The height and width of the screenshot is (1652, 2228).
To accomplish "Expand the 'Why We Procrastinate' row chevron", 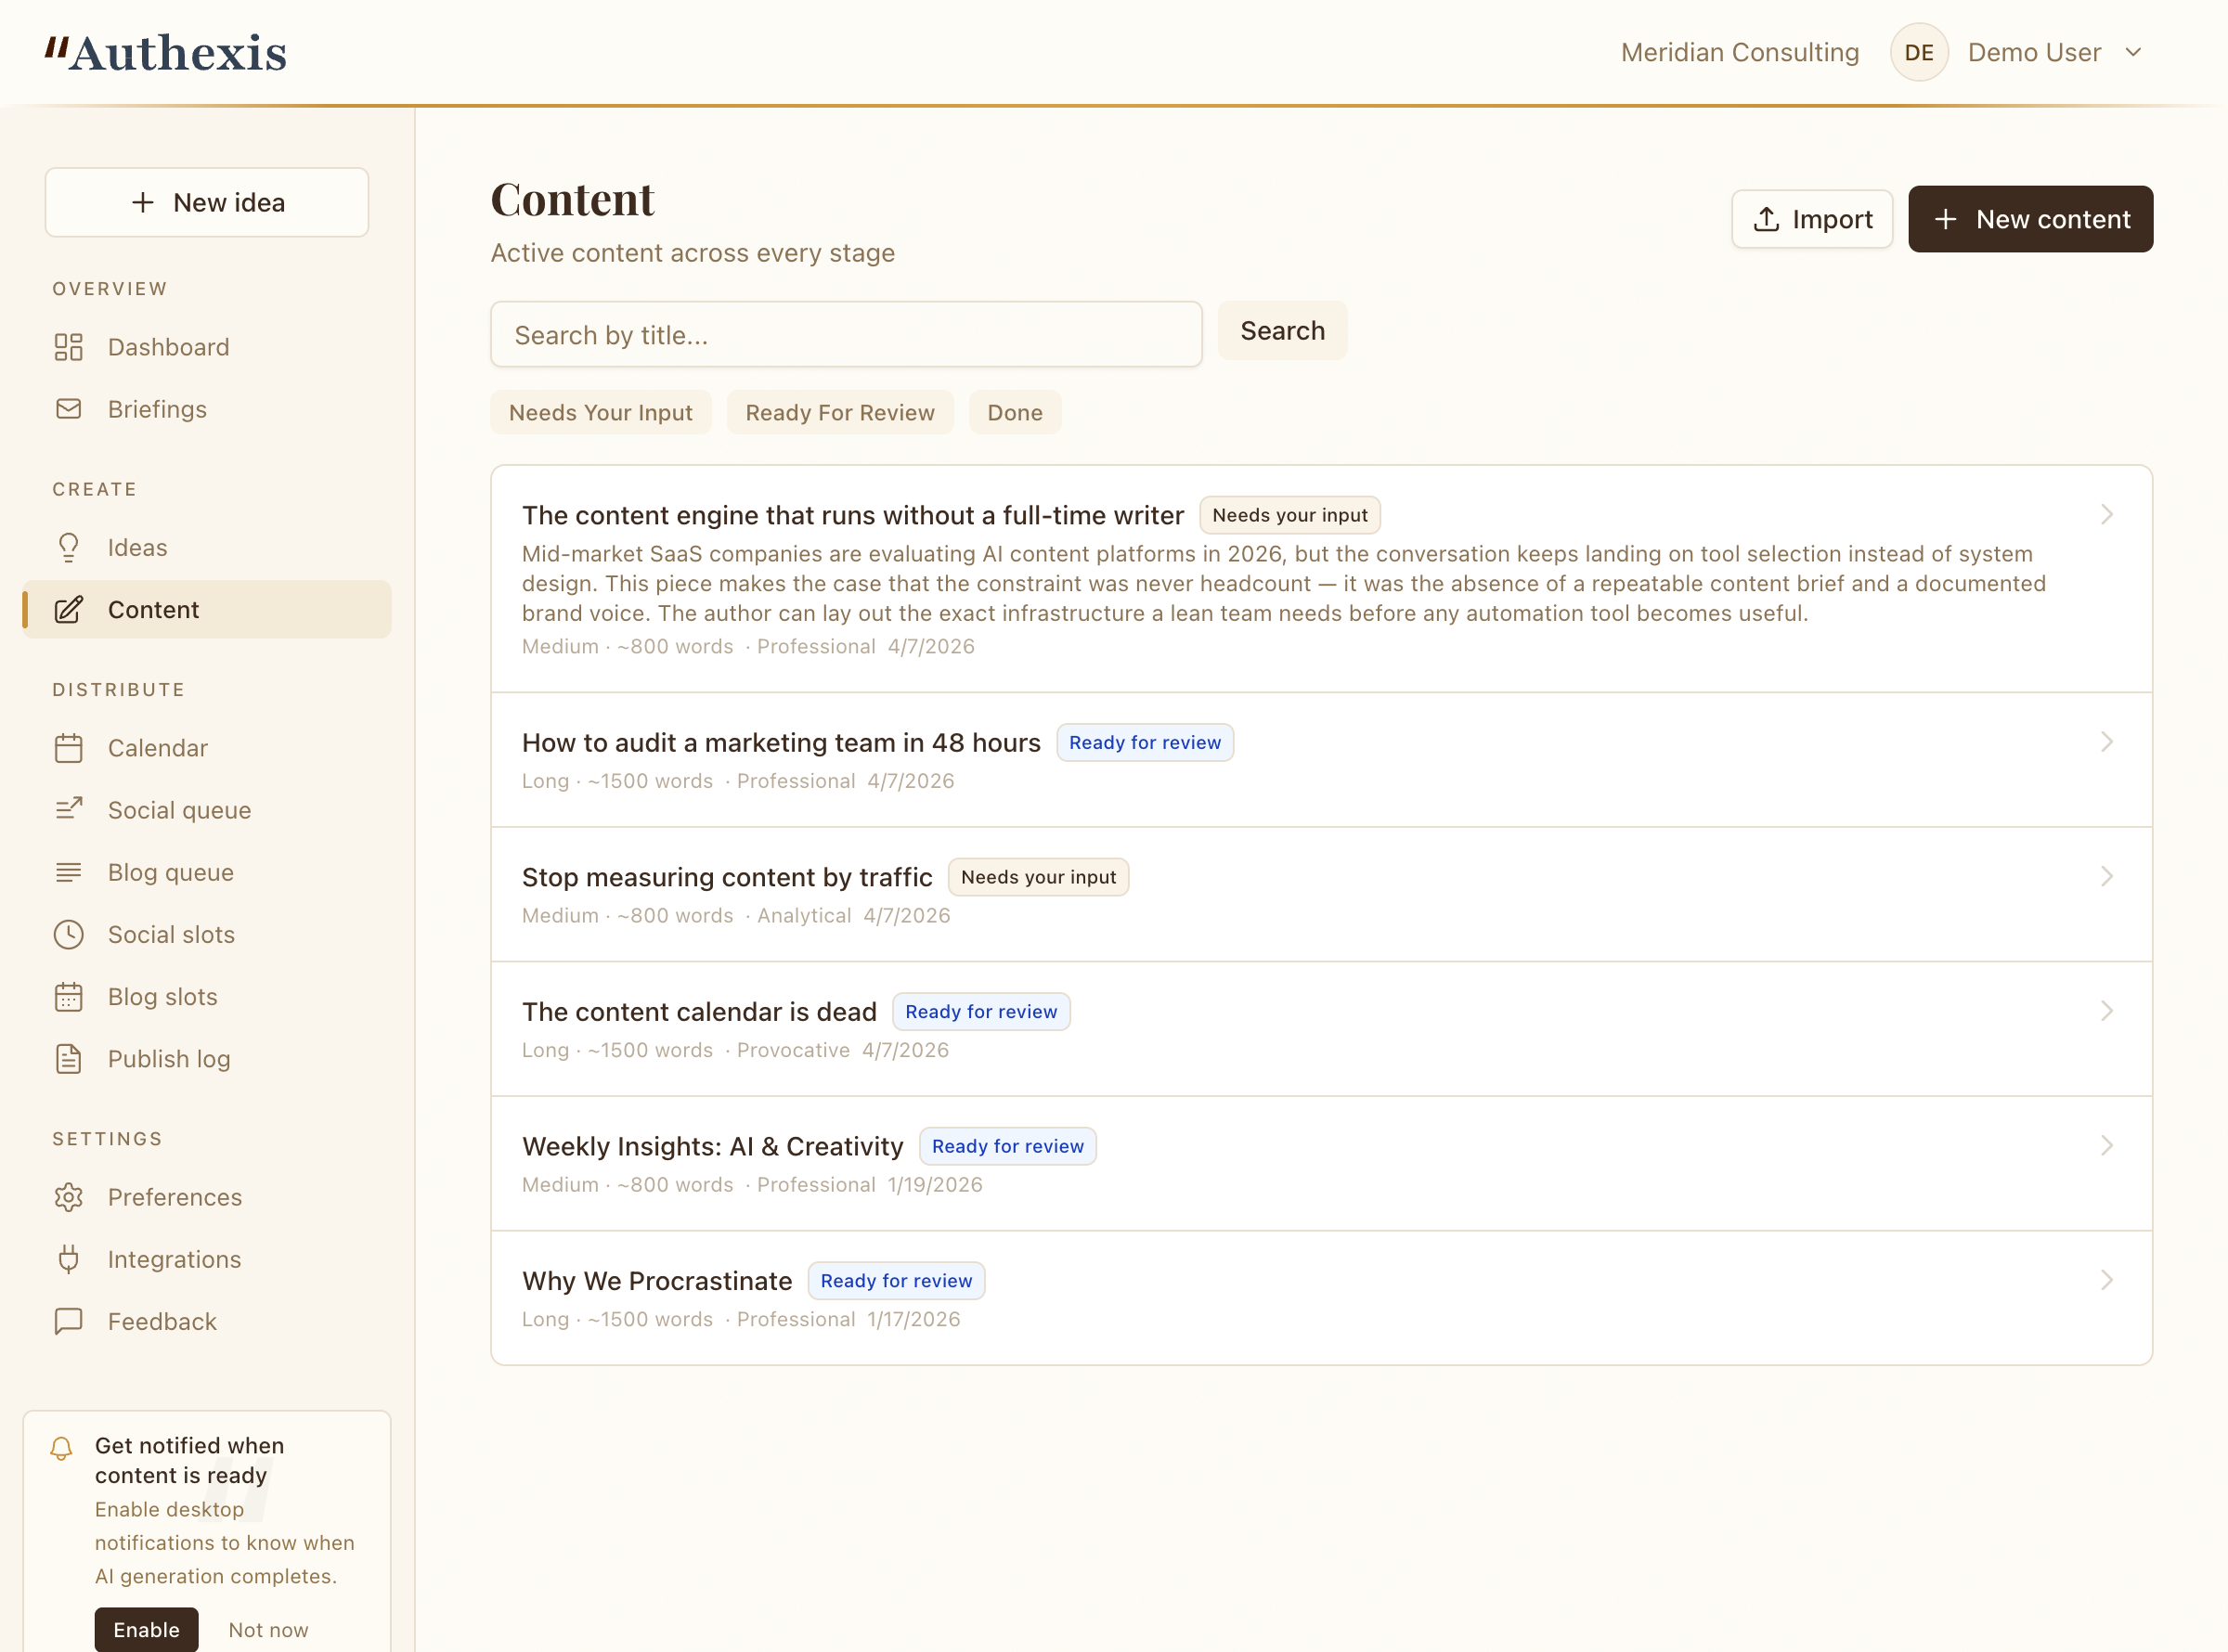I will pyautogui.click(x=2106, y=1280).
